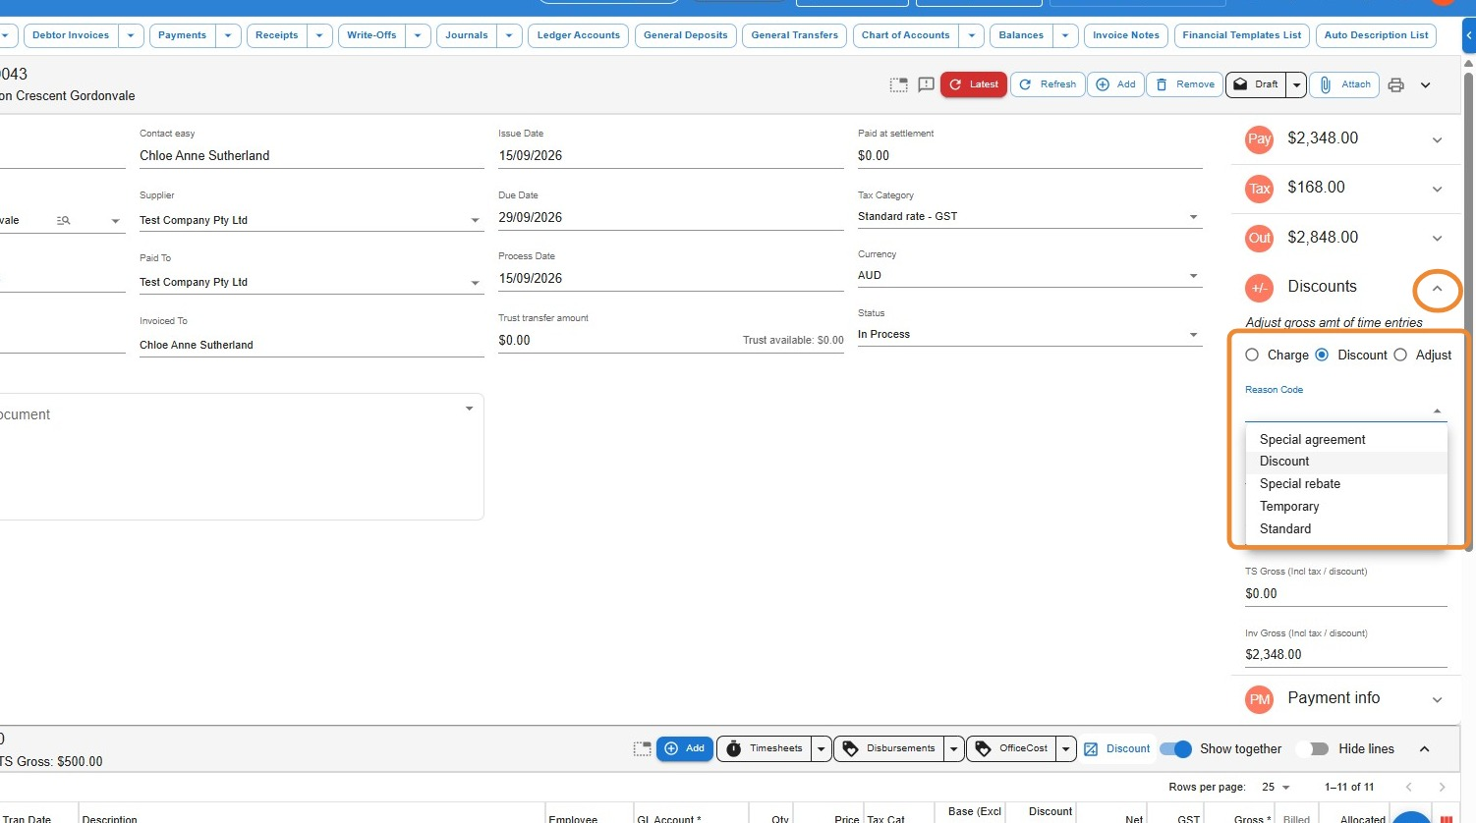Choose Temporary reason code

pos(1346,507)
